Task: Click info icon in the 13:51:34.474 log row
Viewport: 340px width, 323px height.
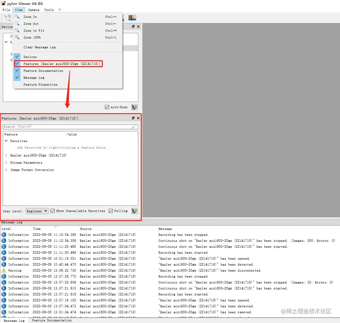Action: 4,312
